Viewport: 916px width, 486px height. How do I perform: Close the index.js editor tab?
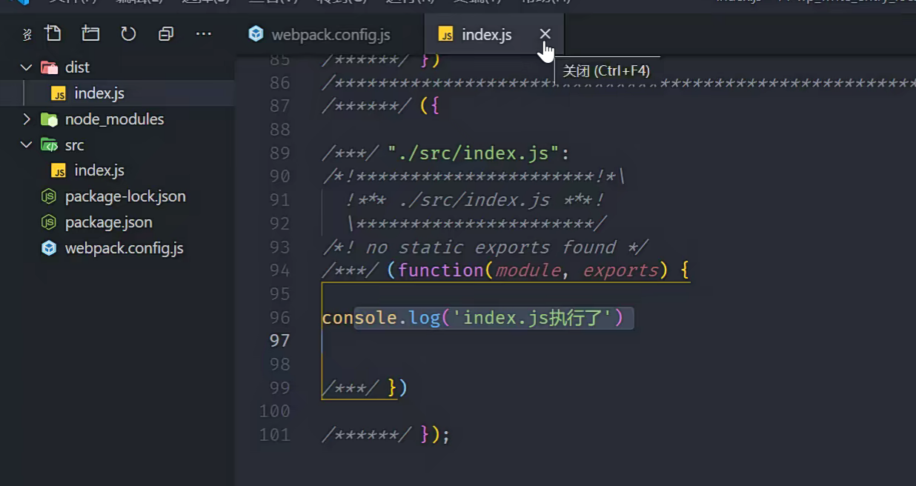tap(545, 34)
